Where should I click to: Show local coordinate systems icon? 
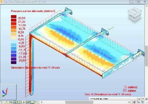pos(24,102)
